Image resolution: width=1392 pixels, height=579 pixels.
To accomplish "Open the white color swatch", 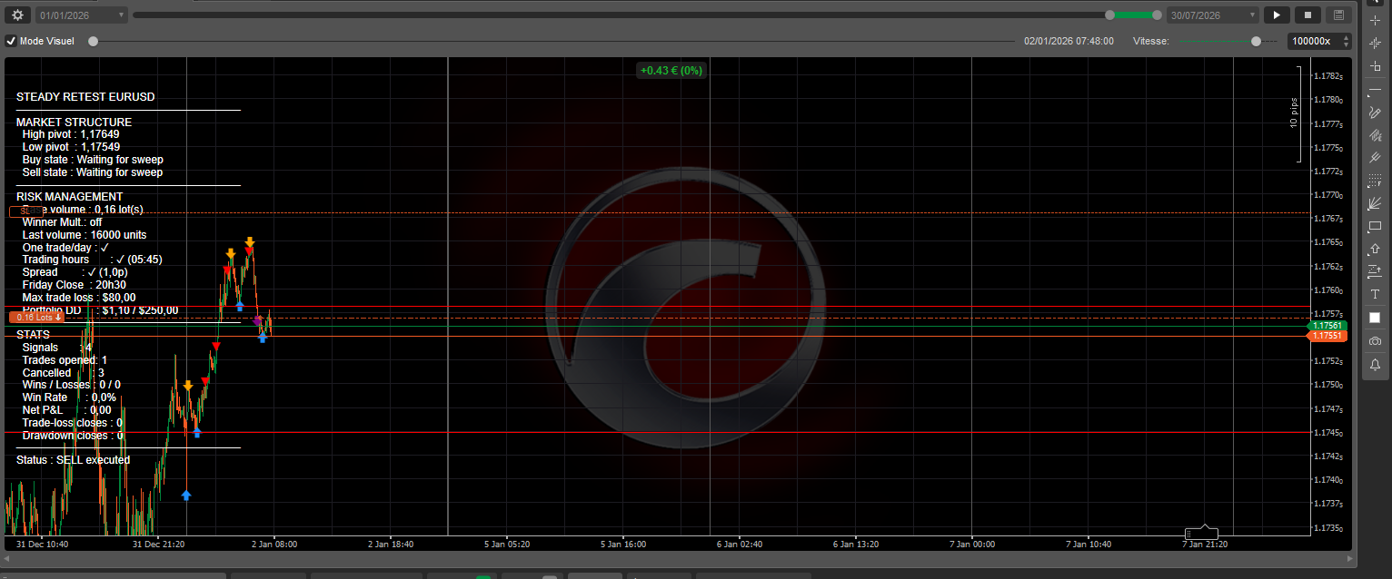I will pyautogui.click(x=1375, y=318).
